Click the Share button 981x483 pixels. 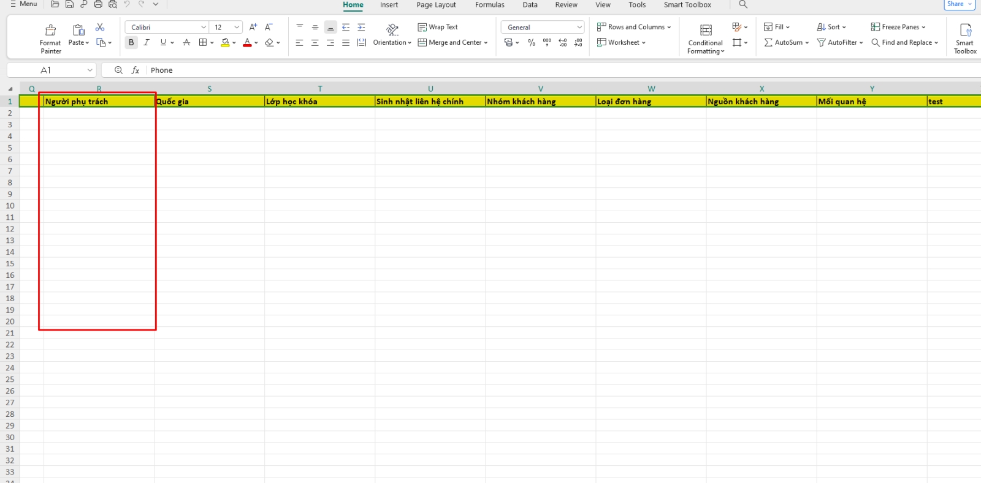click(959, 4)
